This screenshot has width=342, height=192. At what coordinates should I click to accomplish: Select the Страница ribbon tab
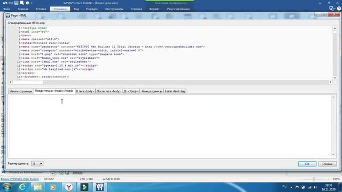point(60,9)
